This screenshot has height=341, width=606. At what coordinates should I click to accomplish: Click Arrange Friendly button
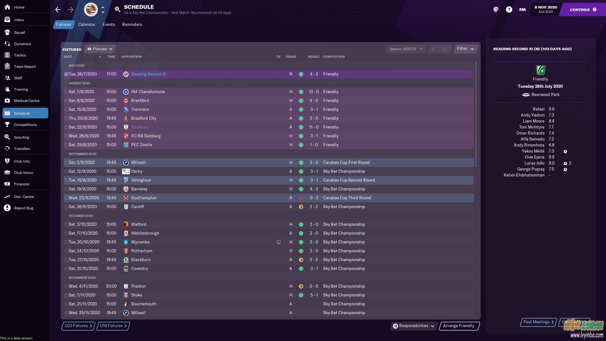(x=459, y=326)
